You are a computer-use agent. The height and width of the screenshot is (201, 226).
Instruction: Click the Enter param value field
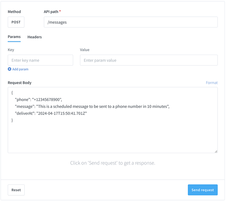[x=149, y=60]
